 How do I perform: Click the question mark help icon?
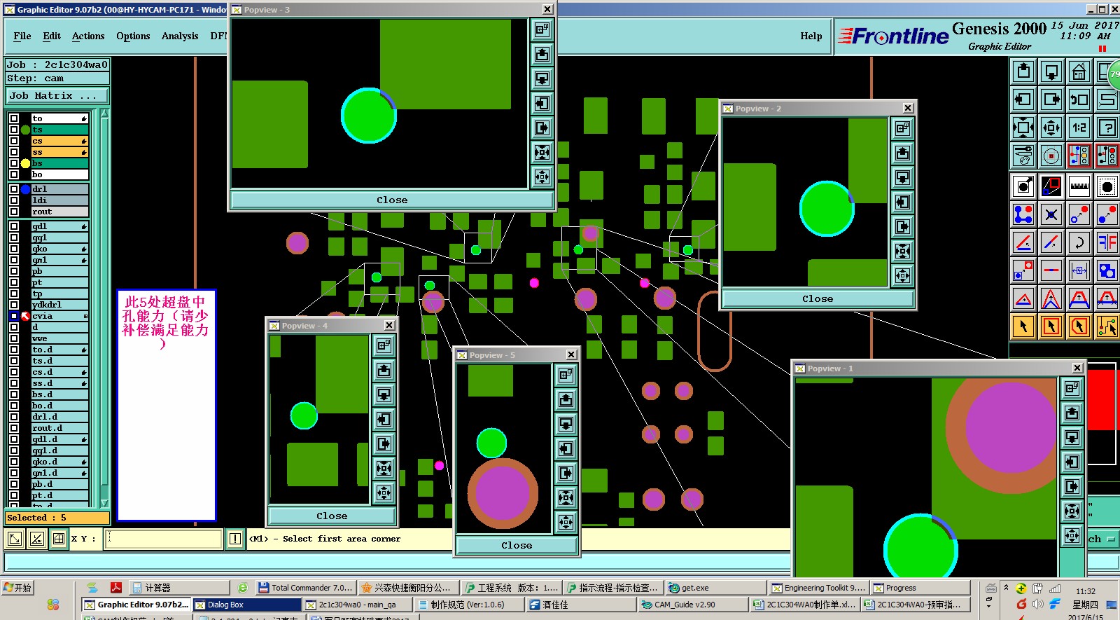(1107, 128)
